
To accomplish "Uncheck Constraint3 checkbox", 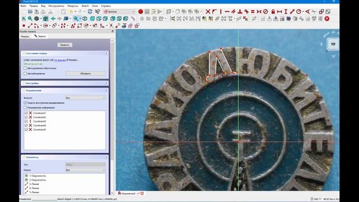I will (x=26, y=121).
